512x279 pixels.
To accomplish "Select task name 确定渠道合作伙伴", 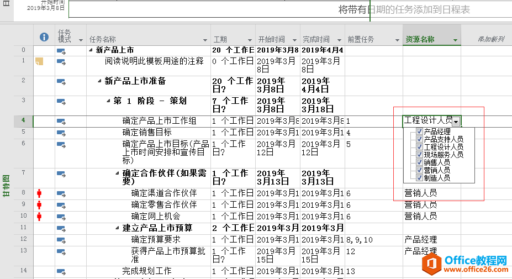I will click(x=164, y=193).
